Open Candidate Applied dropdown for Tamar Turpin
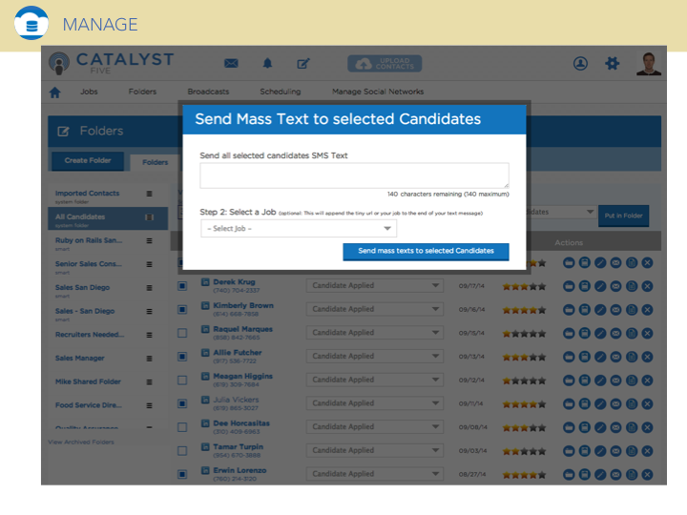 point(375,450)
